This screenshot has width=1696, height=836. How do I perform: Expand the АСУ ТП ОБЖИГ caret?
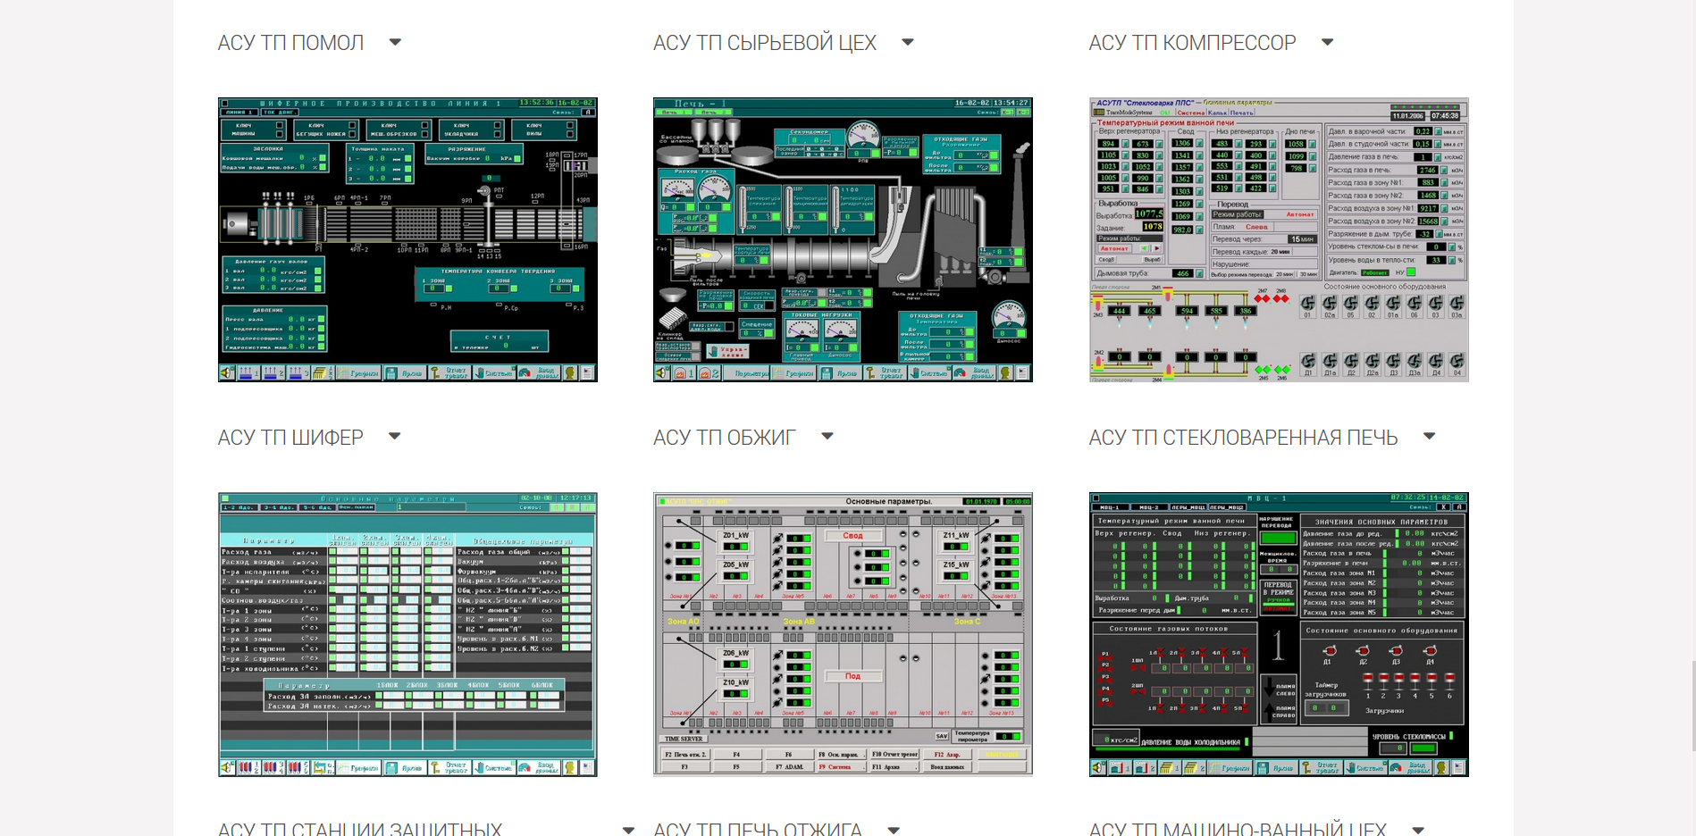(827, 437)
